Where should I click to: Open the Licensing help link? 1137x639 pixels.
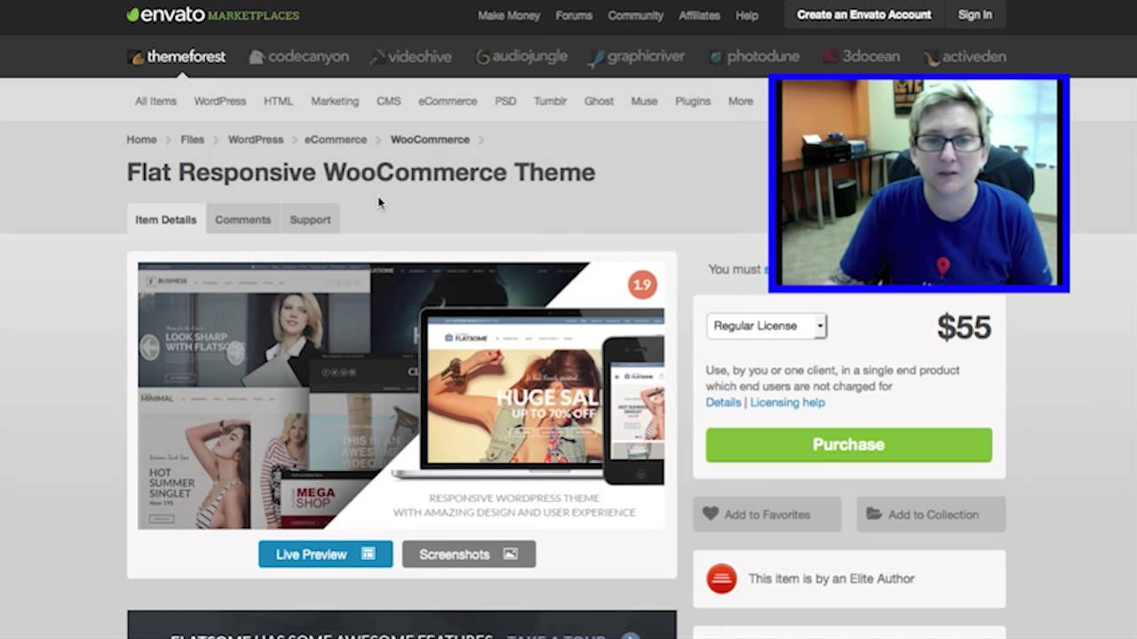[787, 402]
